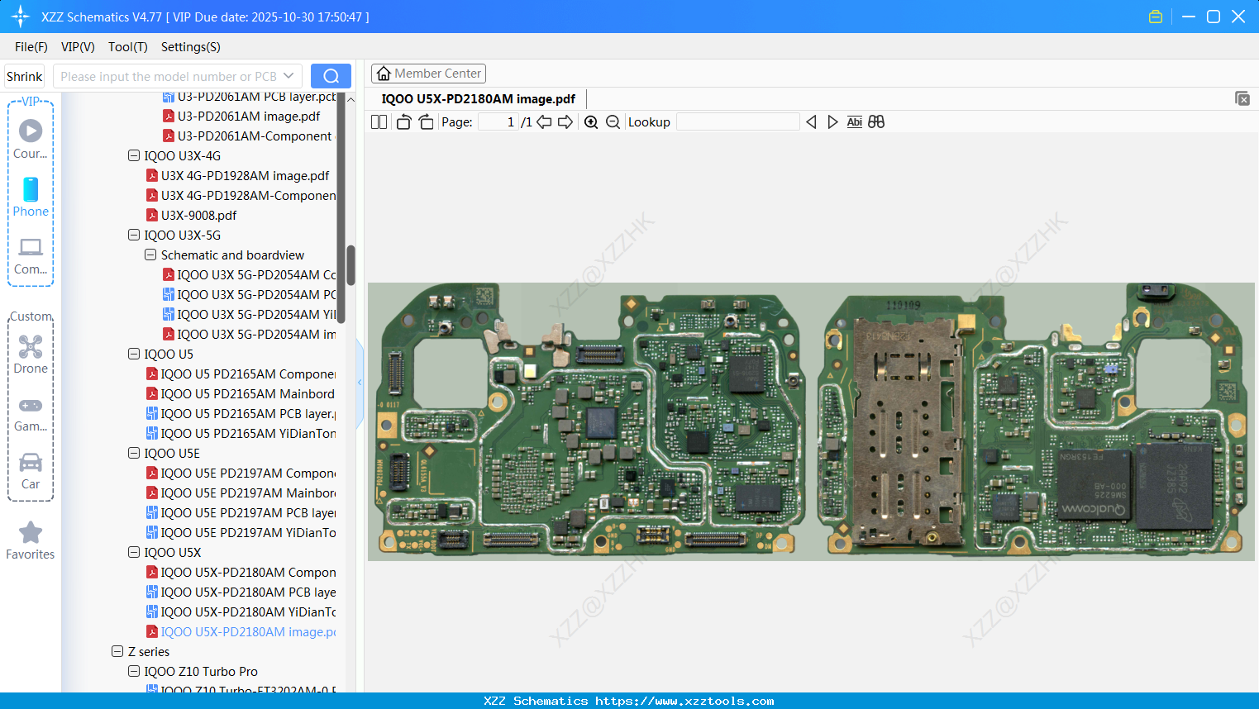Zoom out of the schematic image
1259x709 pixels.
[613, 121]
